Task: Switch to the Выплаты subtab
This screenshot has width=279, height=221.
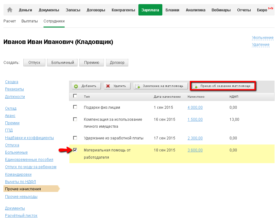Action: tap(30, 21)
